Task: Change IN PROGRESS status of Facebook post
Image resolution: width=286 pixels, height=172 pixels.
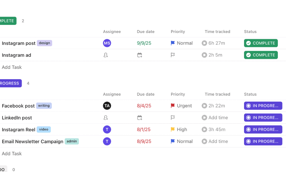Action: click(x=263, y=106)
